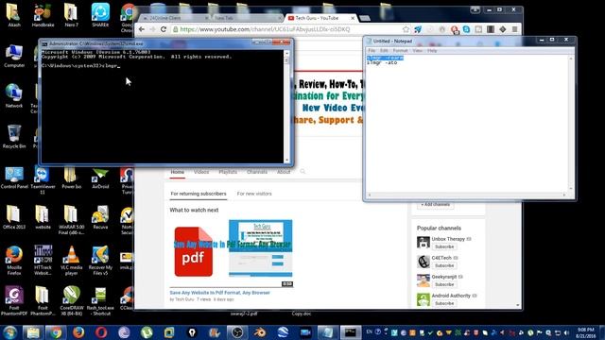Open the channel Playlists tab
The image size is (605, 340).
(228, 172)
